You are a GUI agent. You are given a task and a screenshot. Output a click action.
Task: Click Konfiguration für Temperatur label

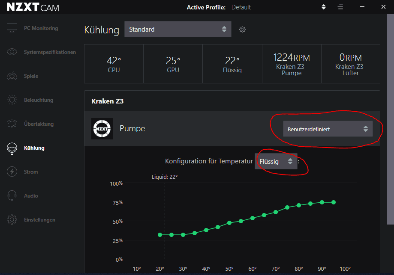tap(209, 161)
